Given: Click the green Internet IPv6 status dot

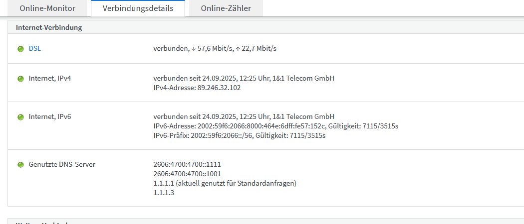Looking at the screenshot, I should [x=21, y=117].
